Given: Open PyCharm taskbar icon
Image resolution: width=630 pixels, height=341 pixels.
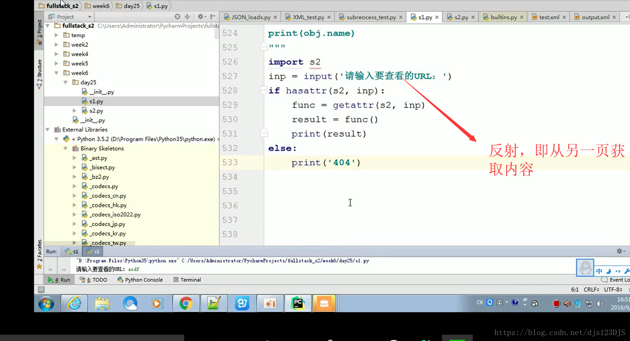Looking at the screenshot, I should coord(298,303).
